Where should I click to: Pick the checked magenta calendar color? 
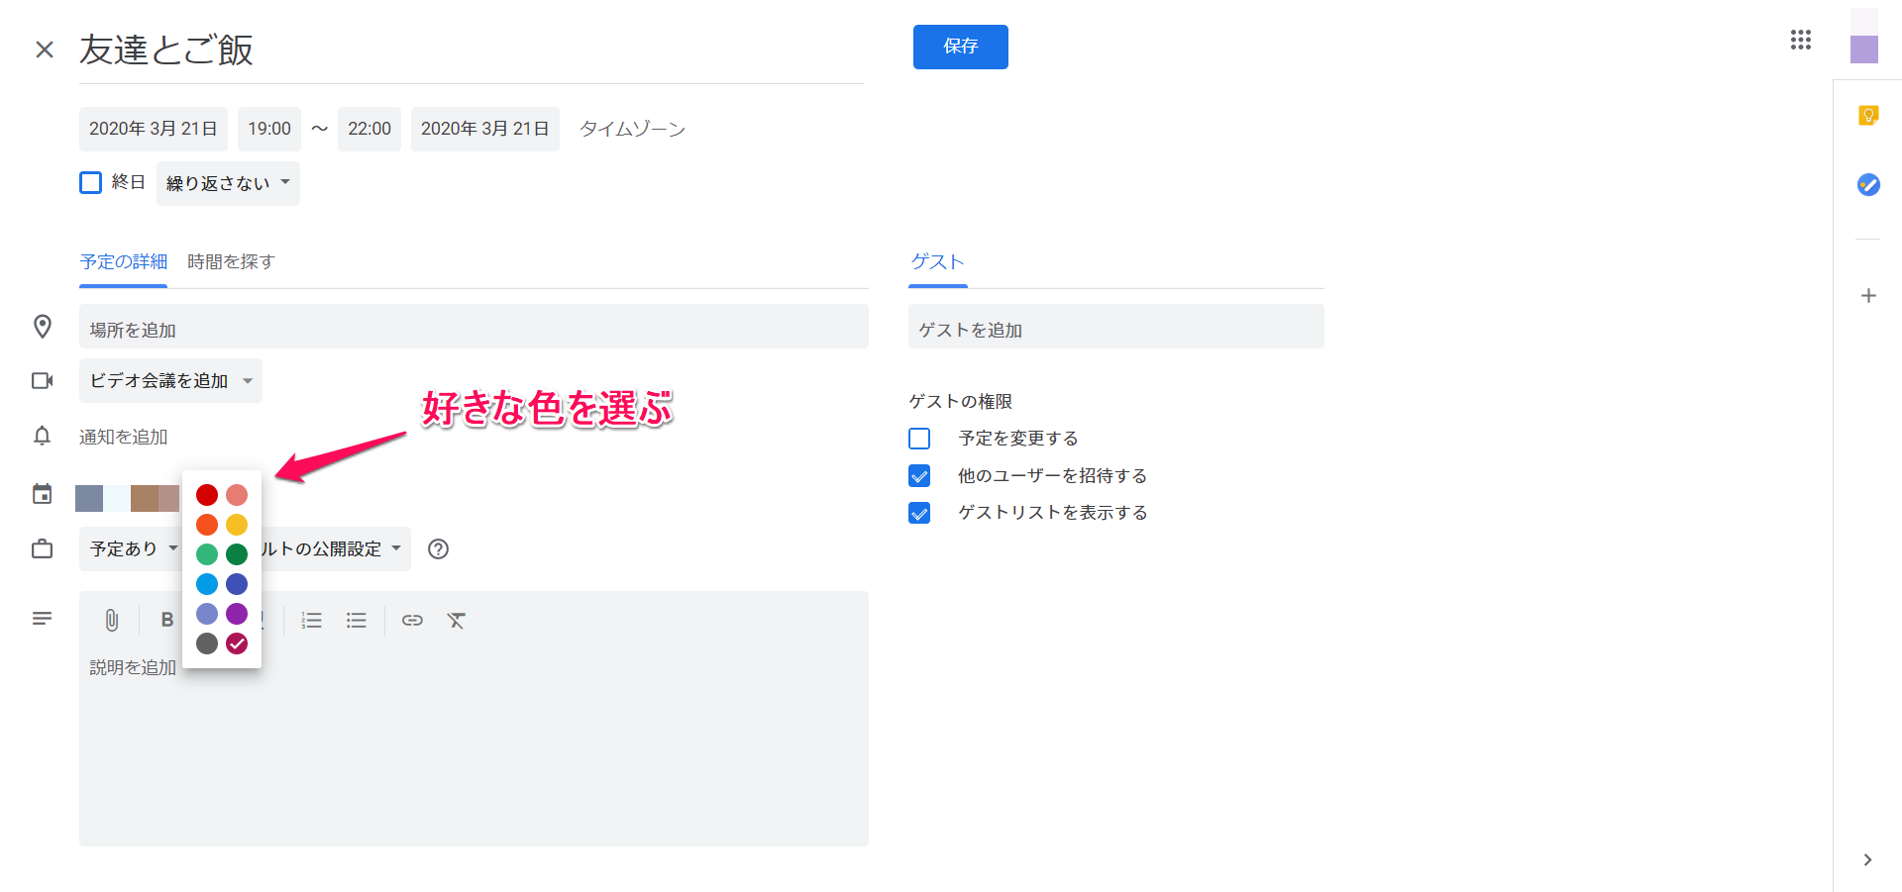point(237,644)
